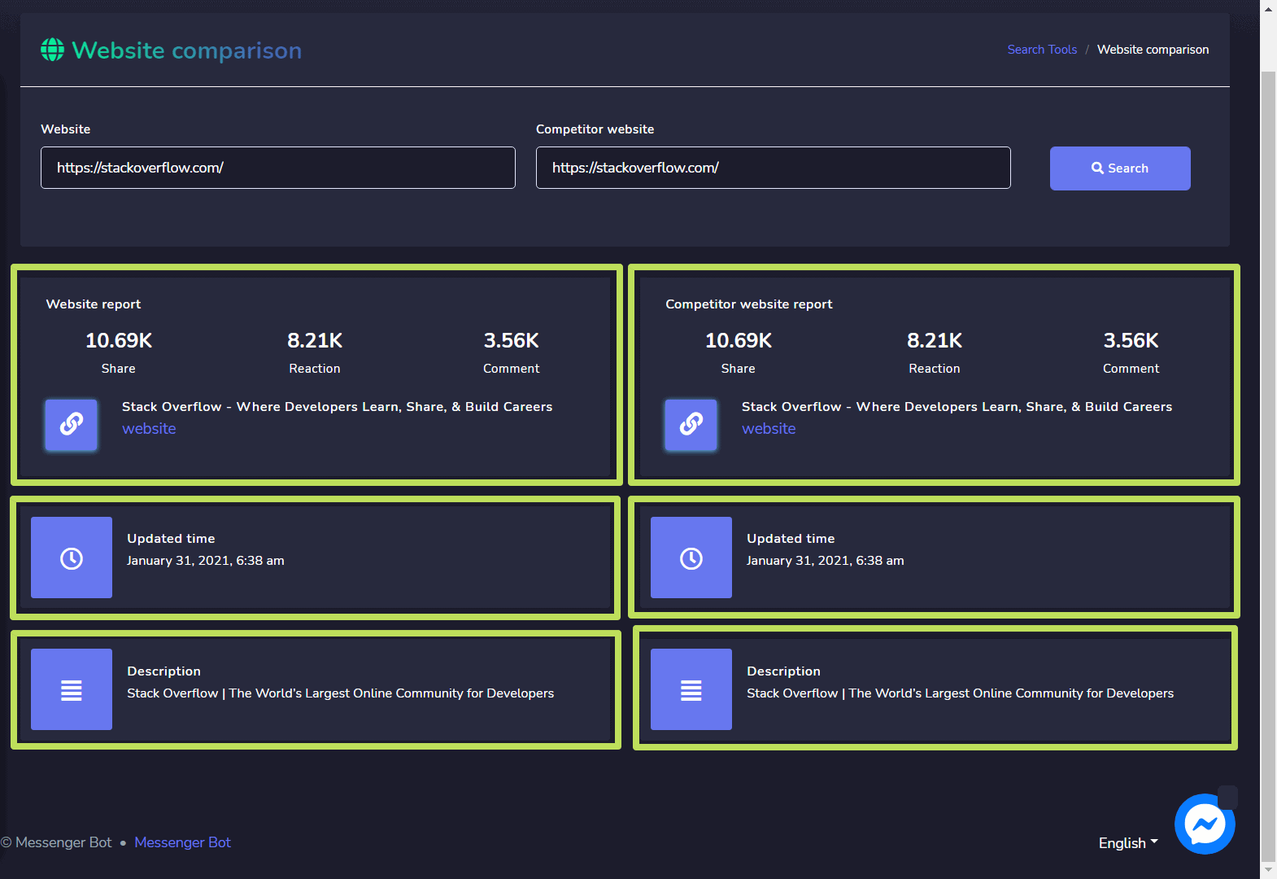The width and height of the screenshot is (1277, 879).
Task: Click Stack Overflow title in Website report
Action: tap(337, 407)
